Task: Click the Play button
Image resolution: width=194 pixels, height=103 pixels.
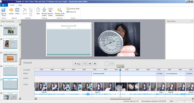Action: click(x=77, y=64)
